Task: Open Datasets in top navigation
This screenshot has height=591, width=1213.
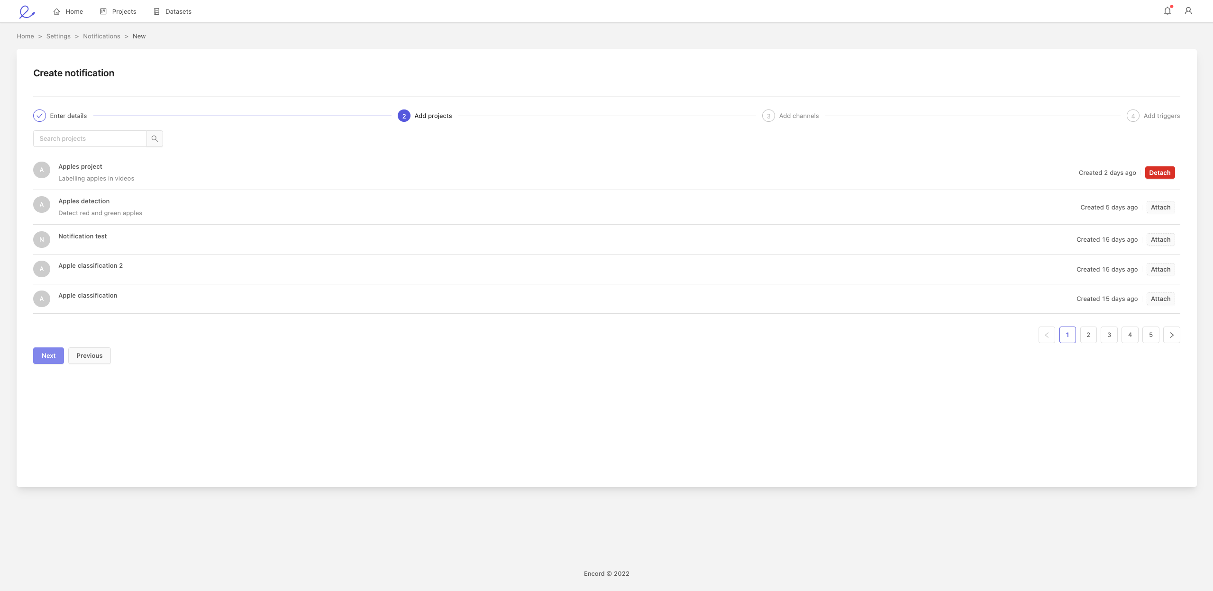Action: coord(173,11)
